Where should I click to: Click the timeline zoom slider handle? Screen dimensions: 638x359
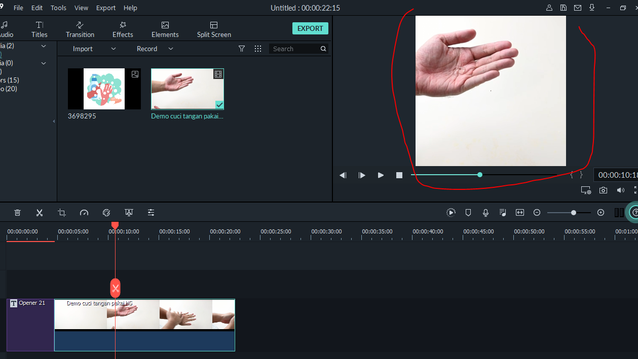[574, 213]
